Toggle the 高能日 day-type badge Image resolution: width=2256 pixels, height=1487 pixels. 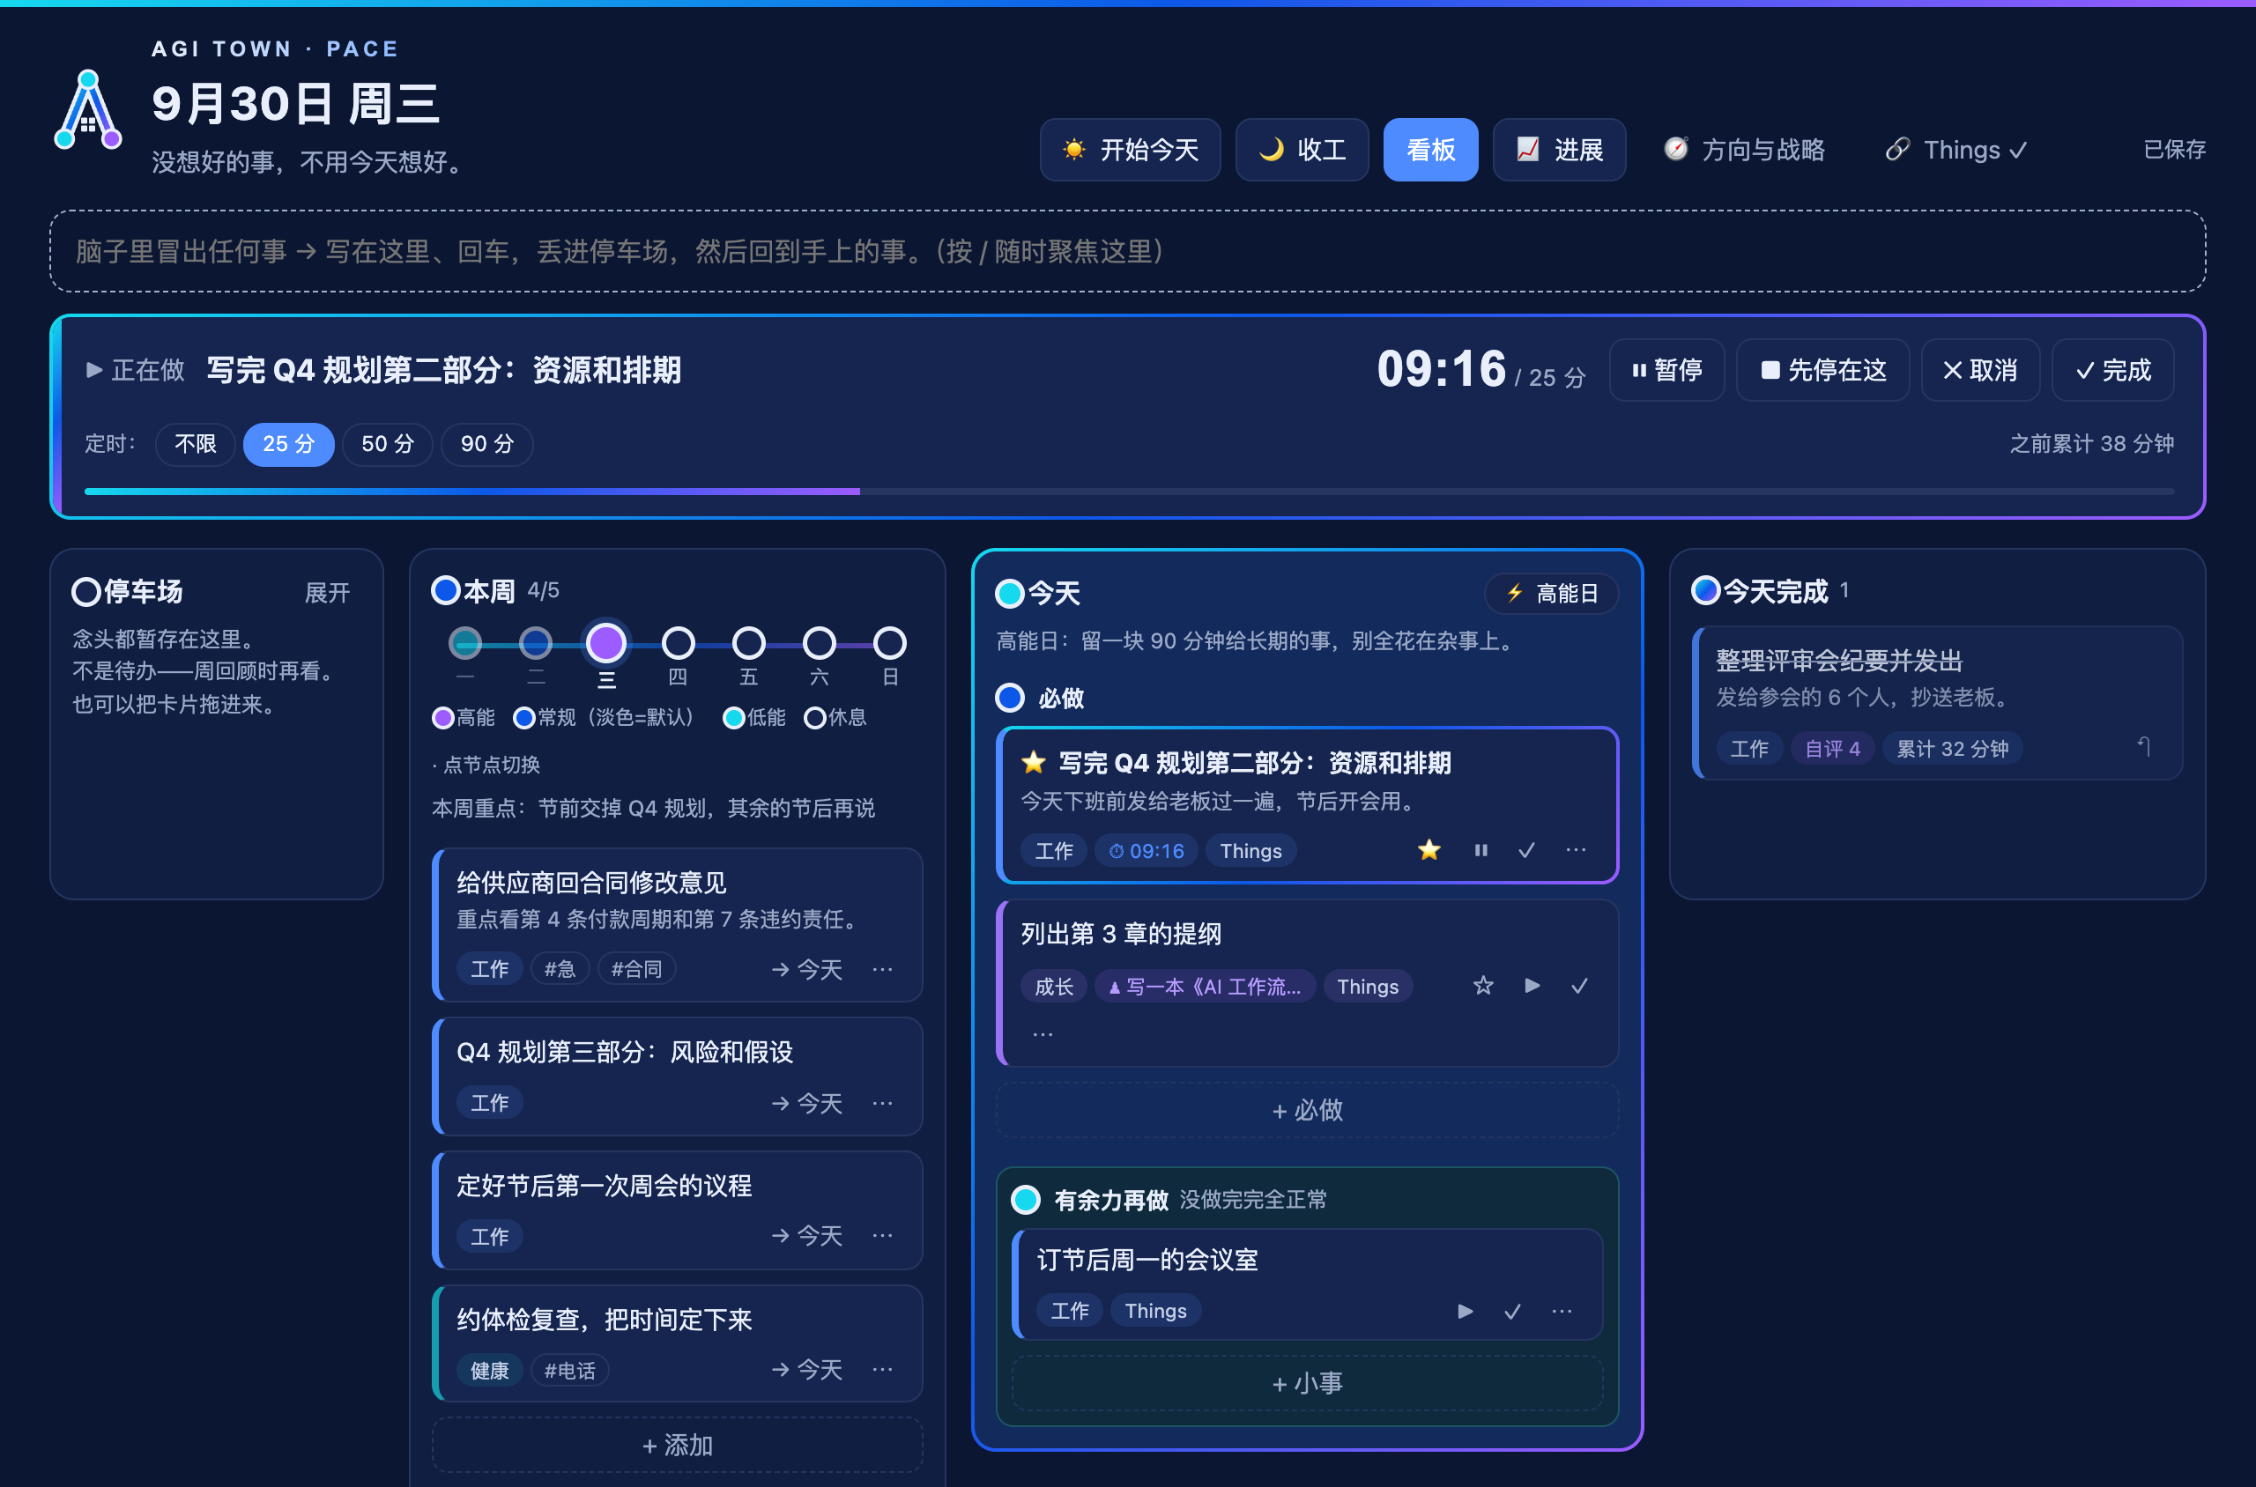(x=1551, y=594)
